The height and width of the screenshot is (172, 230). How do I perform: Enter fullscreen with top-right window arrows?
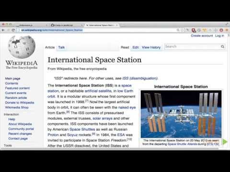(227, 24)
